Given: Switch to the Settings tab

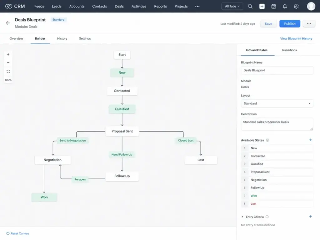Looking at the screenshot, I should (x=85, y=38).
